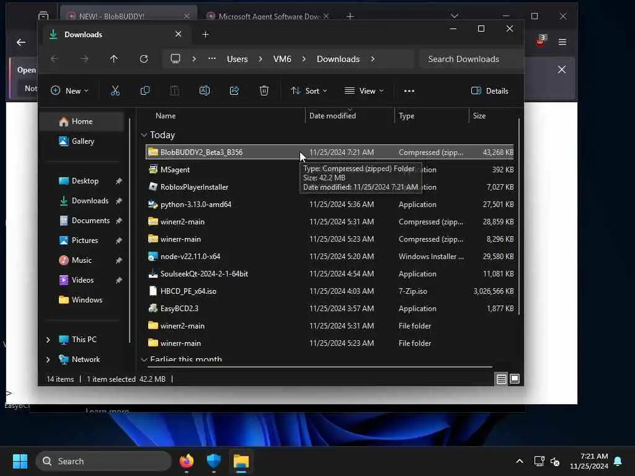The image size is (635, 476).
Task: Open the New dropdown menu
Action: 69,90
